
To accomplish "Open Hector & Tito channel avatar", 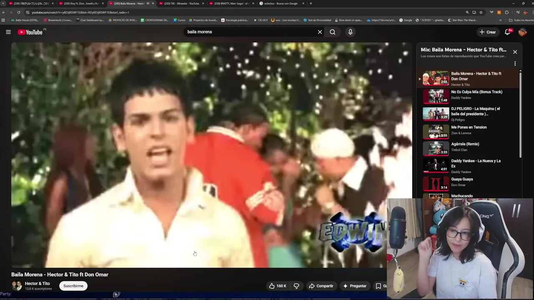I will pyautogui.click(x=17, y=286).
